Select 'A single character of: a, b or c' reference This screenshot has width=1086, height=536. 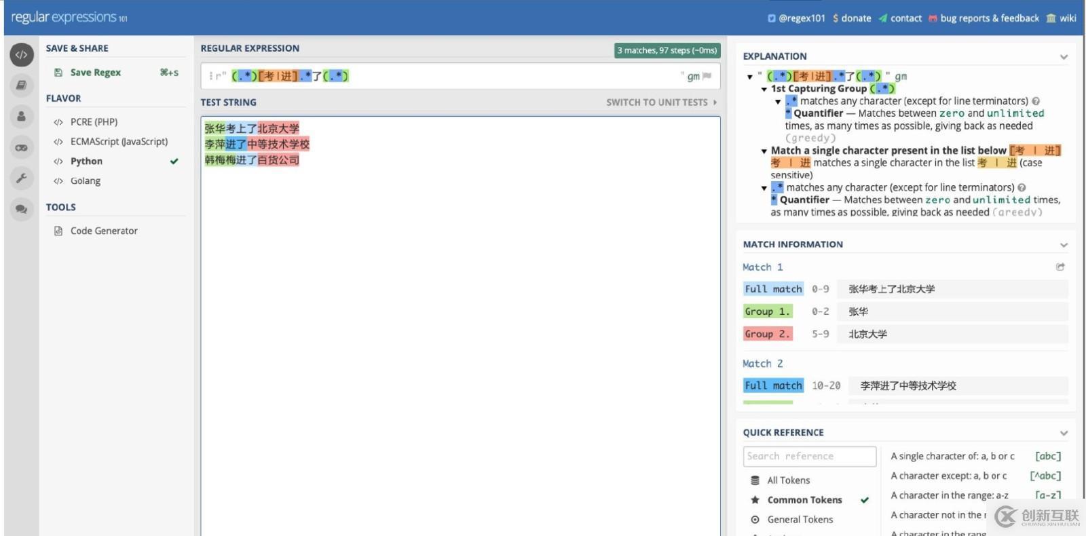976,456
